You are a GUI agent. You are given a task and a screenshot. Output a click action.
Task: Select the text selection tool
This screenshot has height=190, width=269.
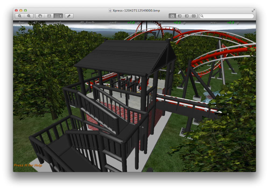49,16
